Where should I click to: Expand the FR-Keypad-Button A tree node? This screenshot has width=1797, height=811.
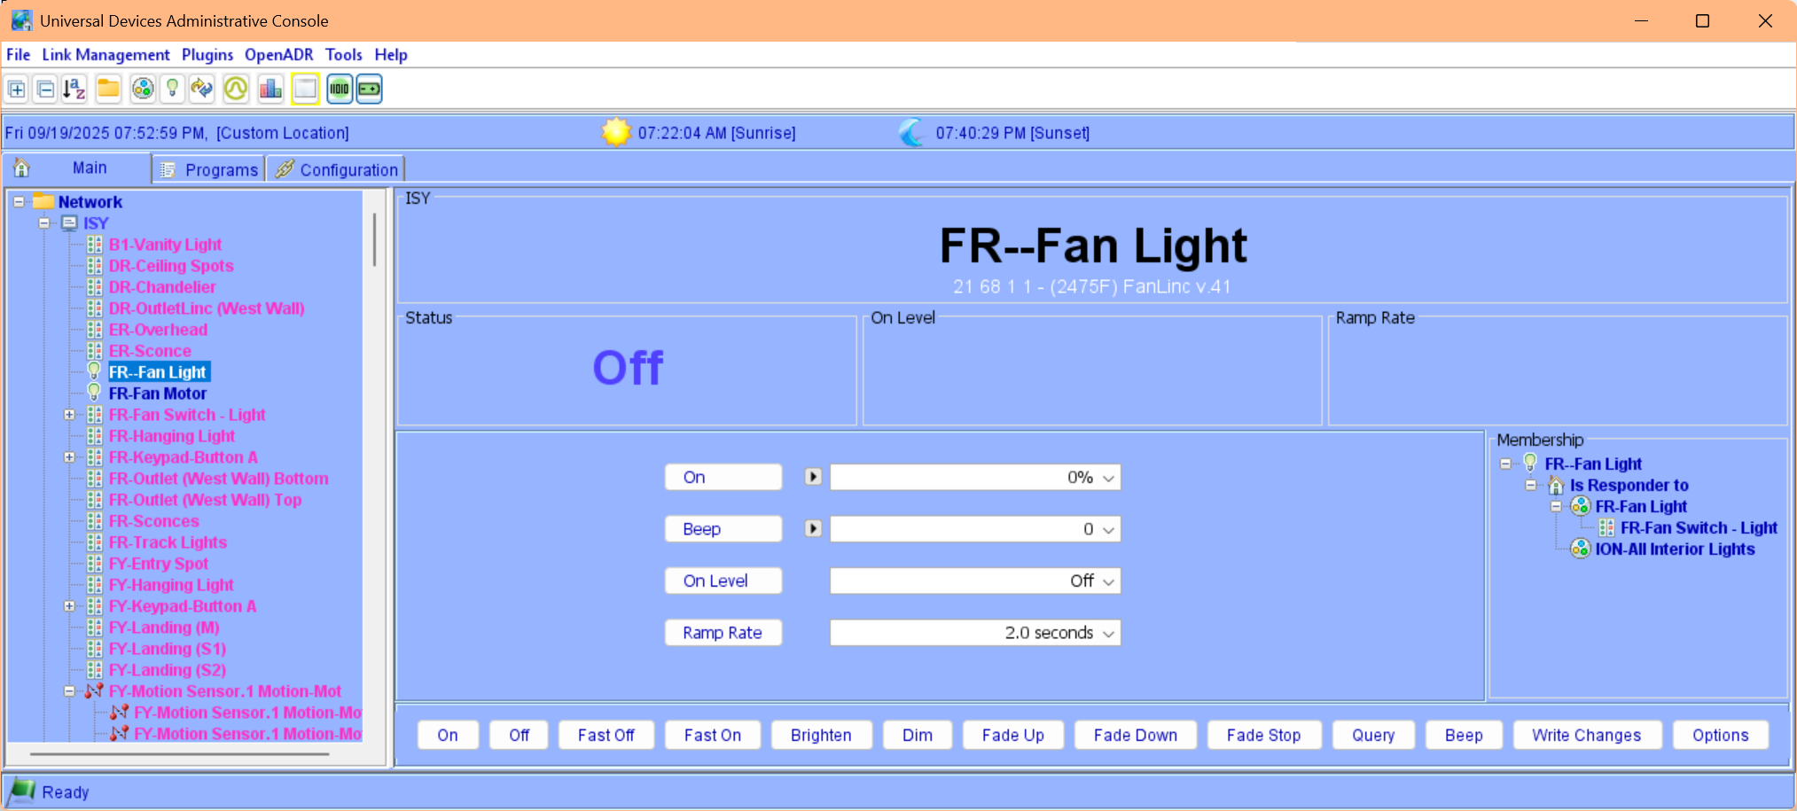click(x=69, y=457)
